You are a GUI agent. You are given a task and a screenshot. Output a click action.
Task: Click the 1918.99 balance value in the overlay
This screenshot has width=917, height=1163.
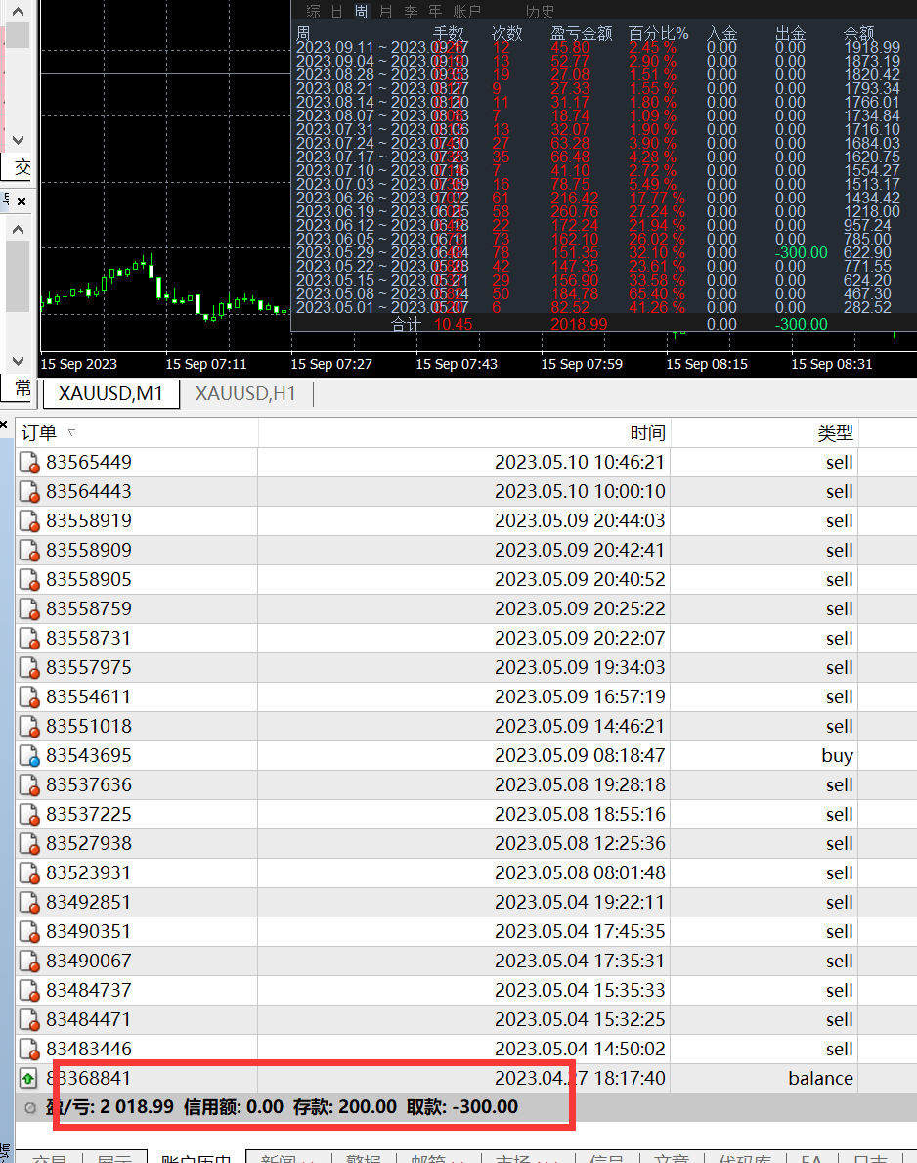[872, 48]
